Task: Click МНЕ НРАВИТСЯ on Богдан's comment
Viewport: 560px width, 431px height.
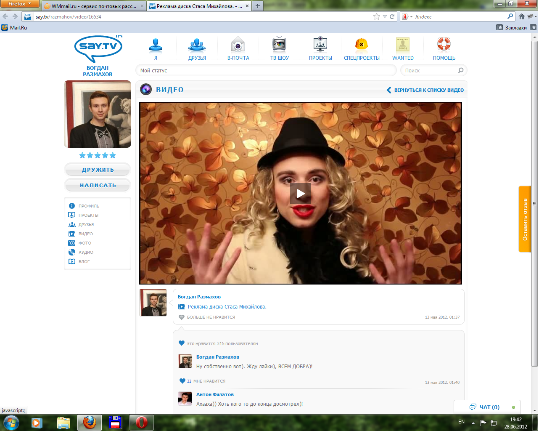Action: click(209, 381)
